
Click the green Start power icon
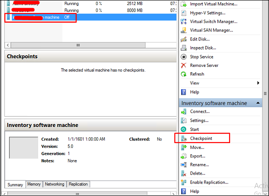[x=183, y=129]
